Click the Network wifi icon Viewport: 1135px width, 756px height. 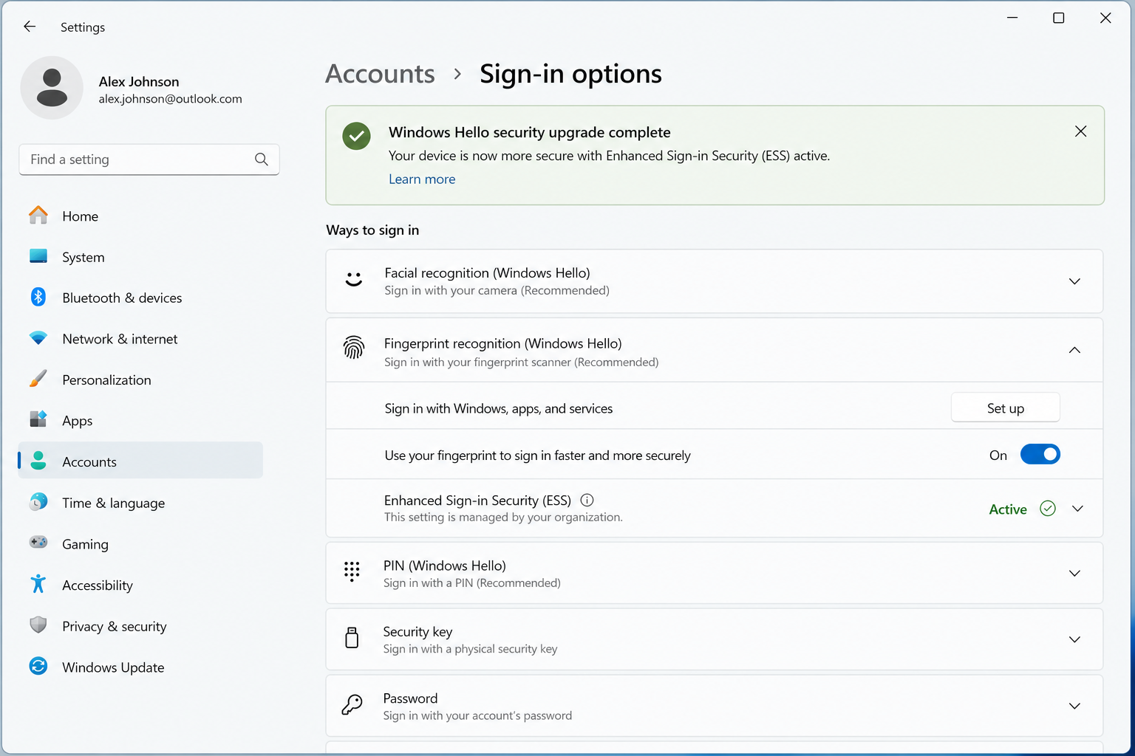pos(38,338)
